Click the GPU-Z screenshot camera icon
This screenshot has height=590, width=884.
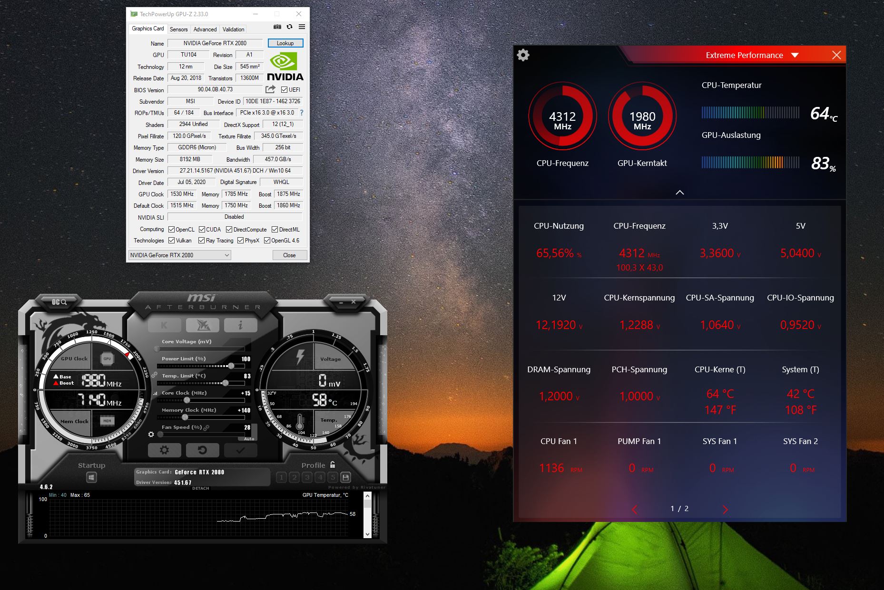(x=277, y=27)
